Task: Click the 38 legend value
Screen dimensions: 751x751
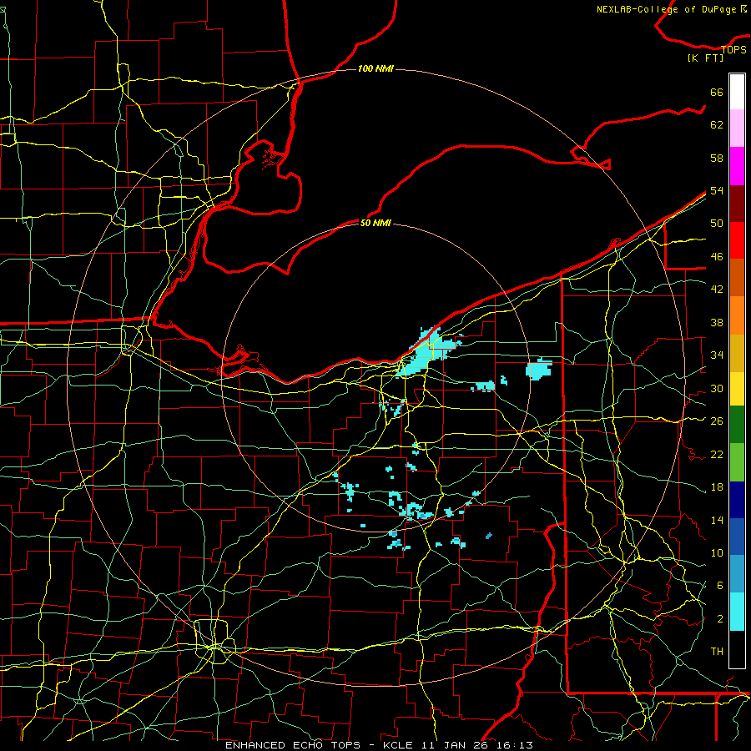Action: coord(717,322)
